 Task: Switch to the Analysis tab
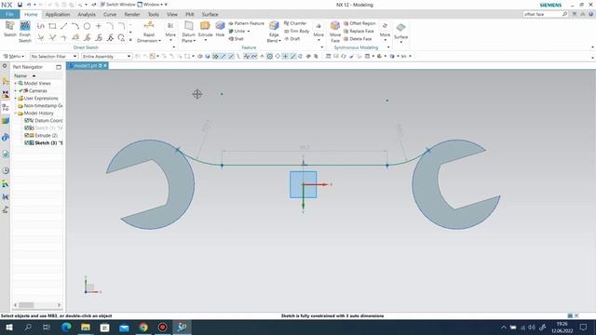[x=87, y=15]
